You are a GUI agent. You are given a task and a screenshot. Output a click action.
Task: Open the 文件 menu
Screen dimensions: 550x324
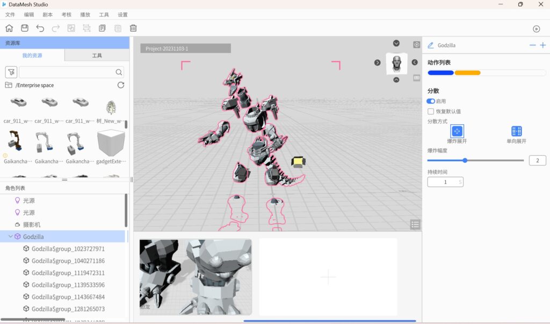(10, 14)
